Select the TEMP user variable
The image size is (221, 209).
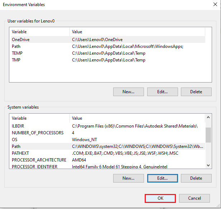(x=17, y=53)
